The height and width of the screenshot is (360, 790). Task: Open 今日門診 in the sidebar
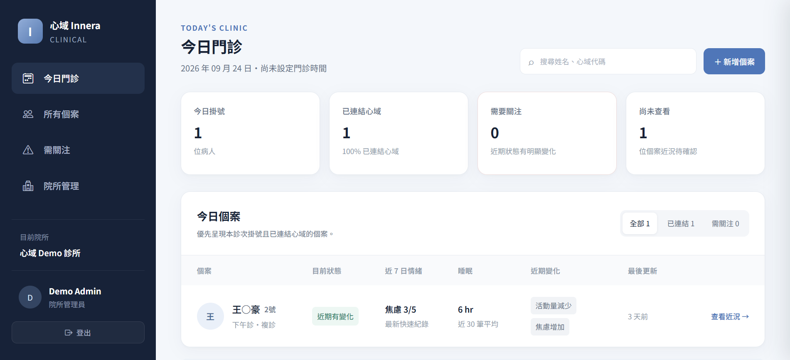pyautogui.click(x=78, y=78)
